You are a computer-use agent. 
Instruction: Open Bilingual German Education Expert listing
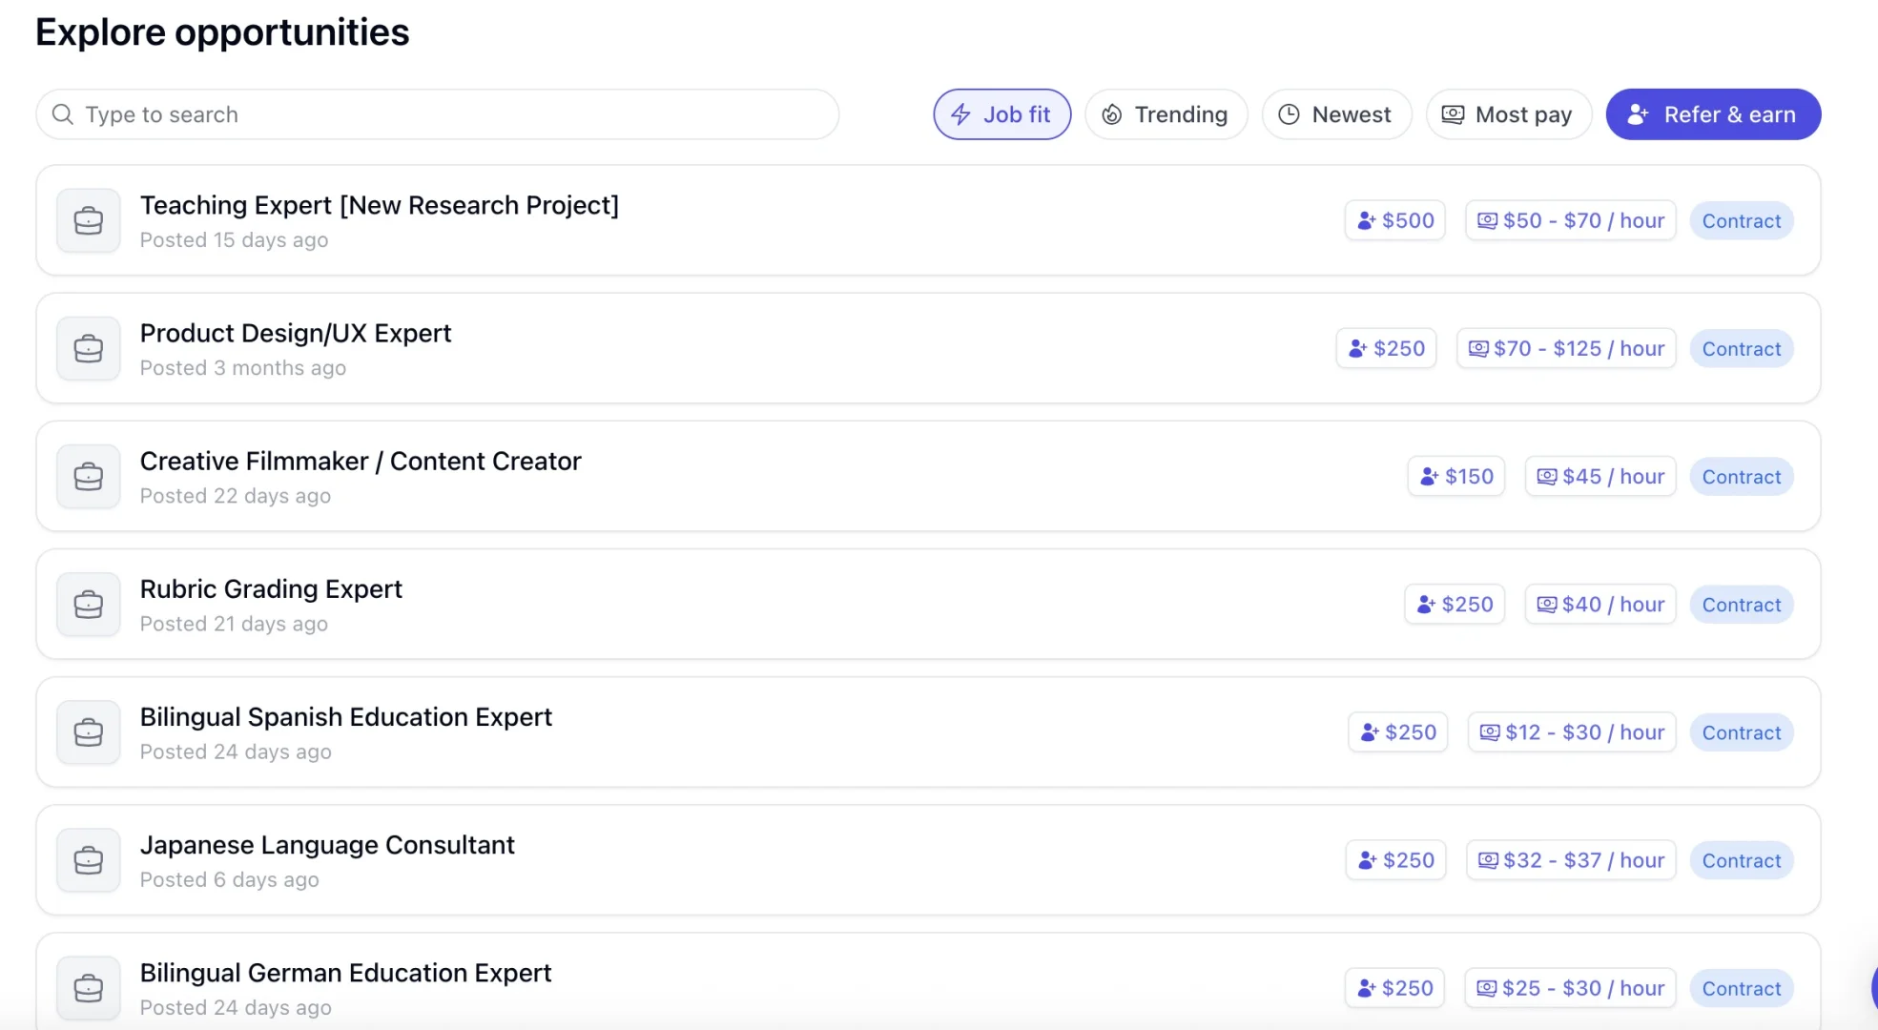pos(345,973)
